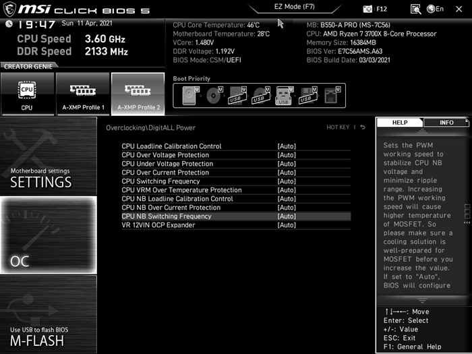Click the back arrow next to HOT KEY
Viewport: 472px width, 354px height.
(x=363, y=127)
